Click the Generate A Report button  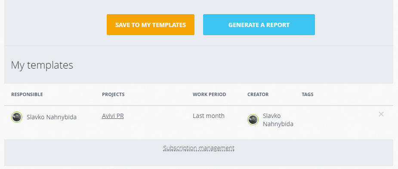[x=259, y=24]
